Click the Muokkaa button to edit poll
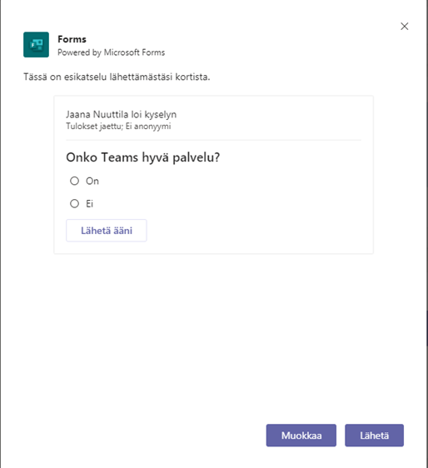 301,436
